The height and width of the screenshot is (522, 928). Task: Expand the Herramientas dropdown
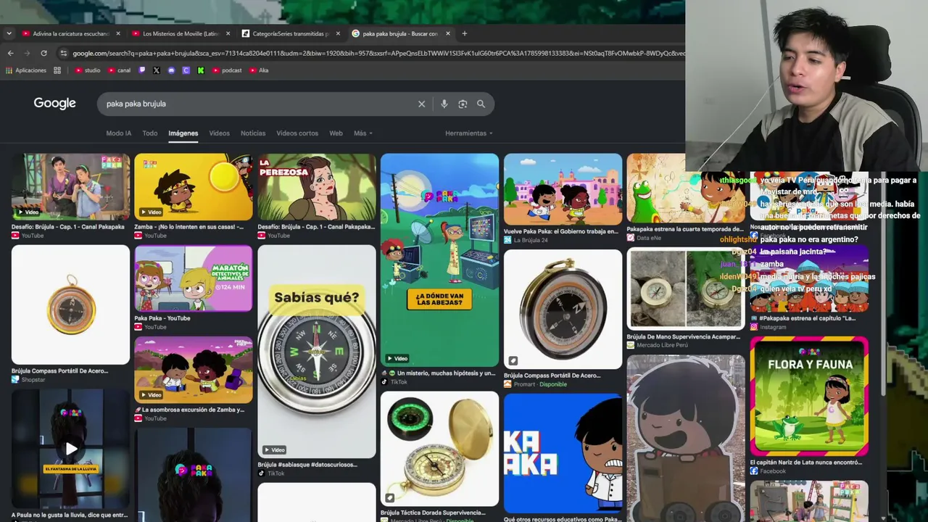tap(468, 133)
